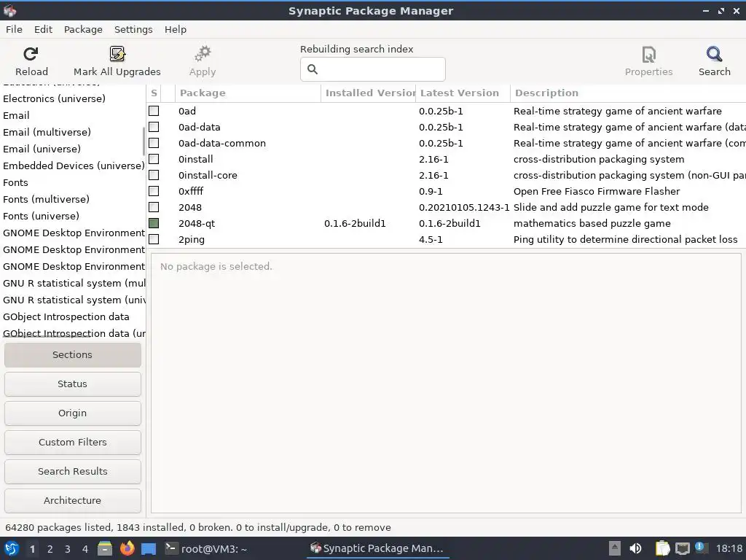Click the clock showing 18:18
This screenshot has width=746, height=560.
(729, 548)
